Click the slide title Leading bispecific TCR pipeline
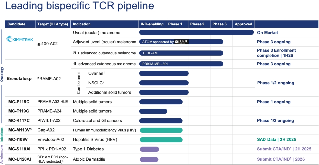The height and width of the screenshot is (165, 319). click(x=80, y=6)
